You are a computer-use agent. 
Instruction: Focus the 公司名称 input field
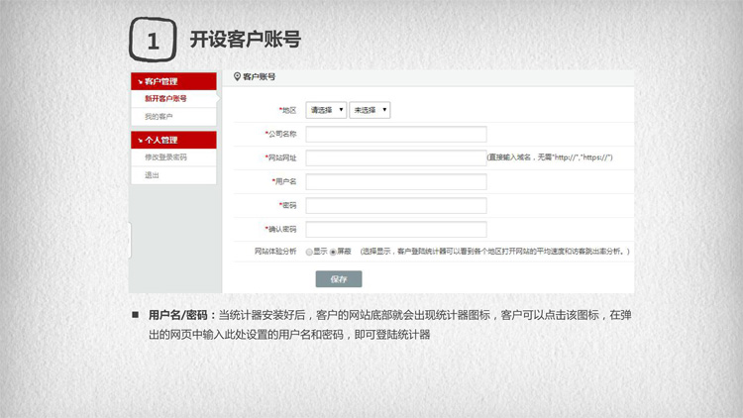click(395, 134)
